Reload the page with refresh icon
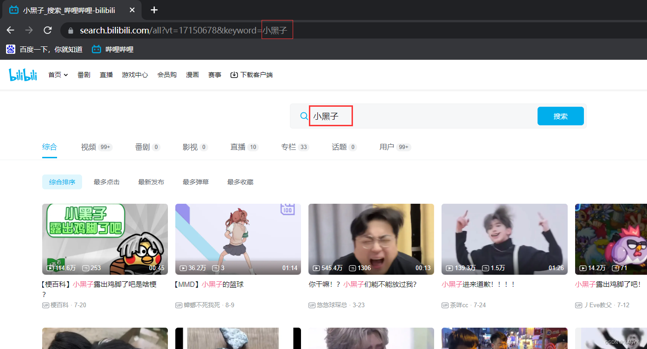Screen dimensions: 647x349 click(x=47, y=30)
